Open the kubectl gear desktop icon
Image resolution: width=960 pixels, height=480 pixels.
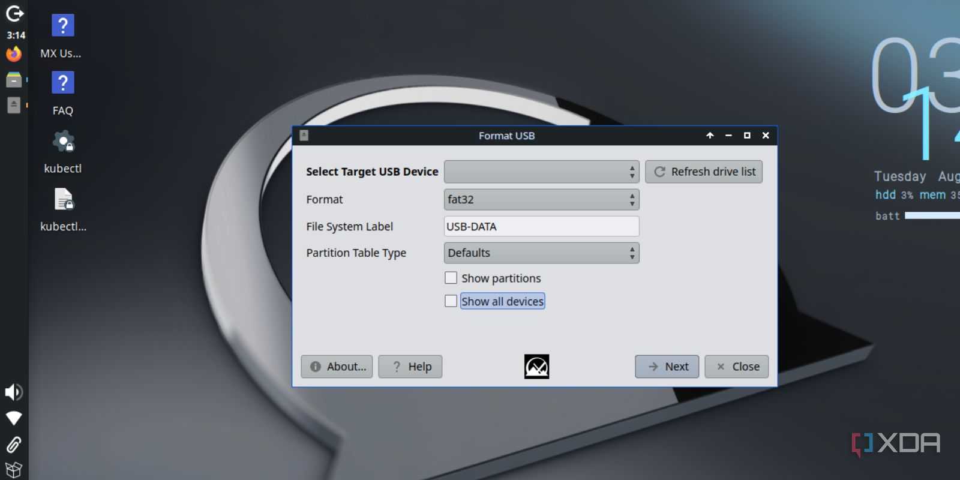[x=63, y=141]
